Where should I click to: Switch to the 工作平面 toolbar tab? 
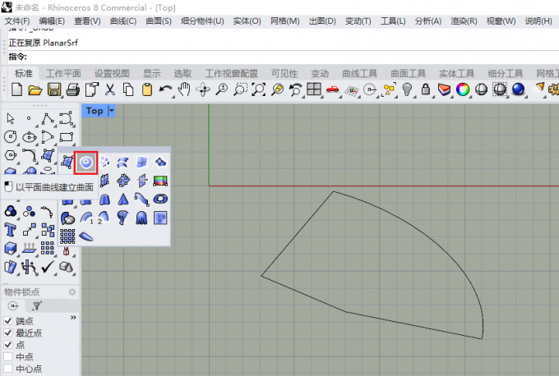(63, 73)
